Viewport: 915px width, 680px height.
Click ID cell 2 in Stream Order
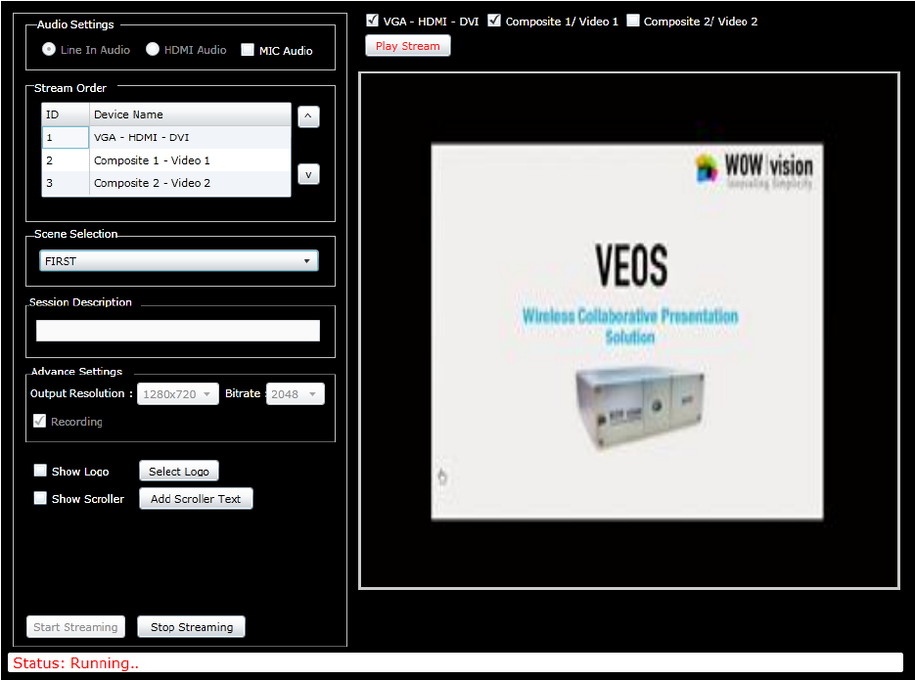[66, 160]
